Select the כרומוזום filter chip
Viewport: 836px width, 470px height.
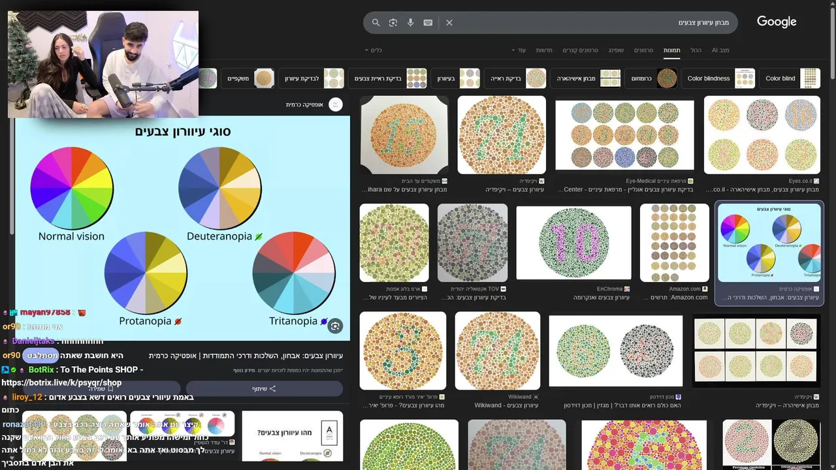point(651,78)
